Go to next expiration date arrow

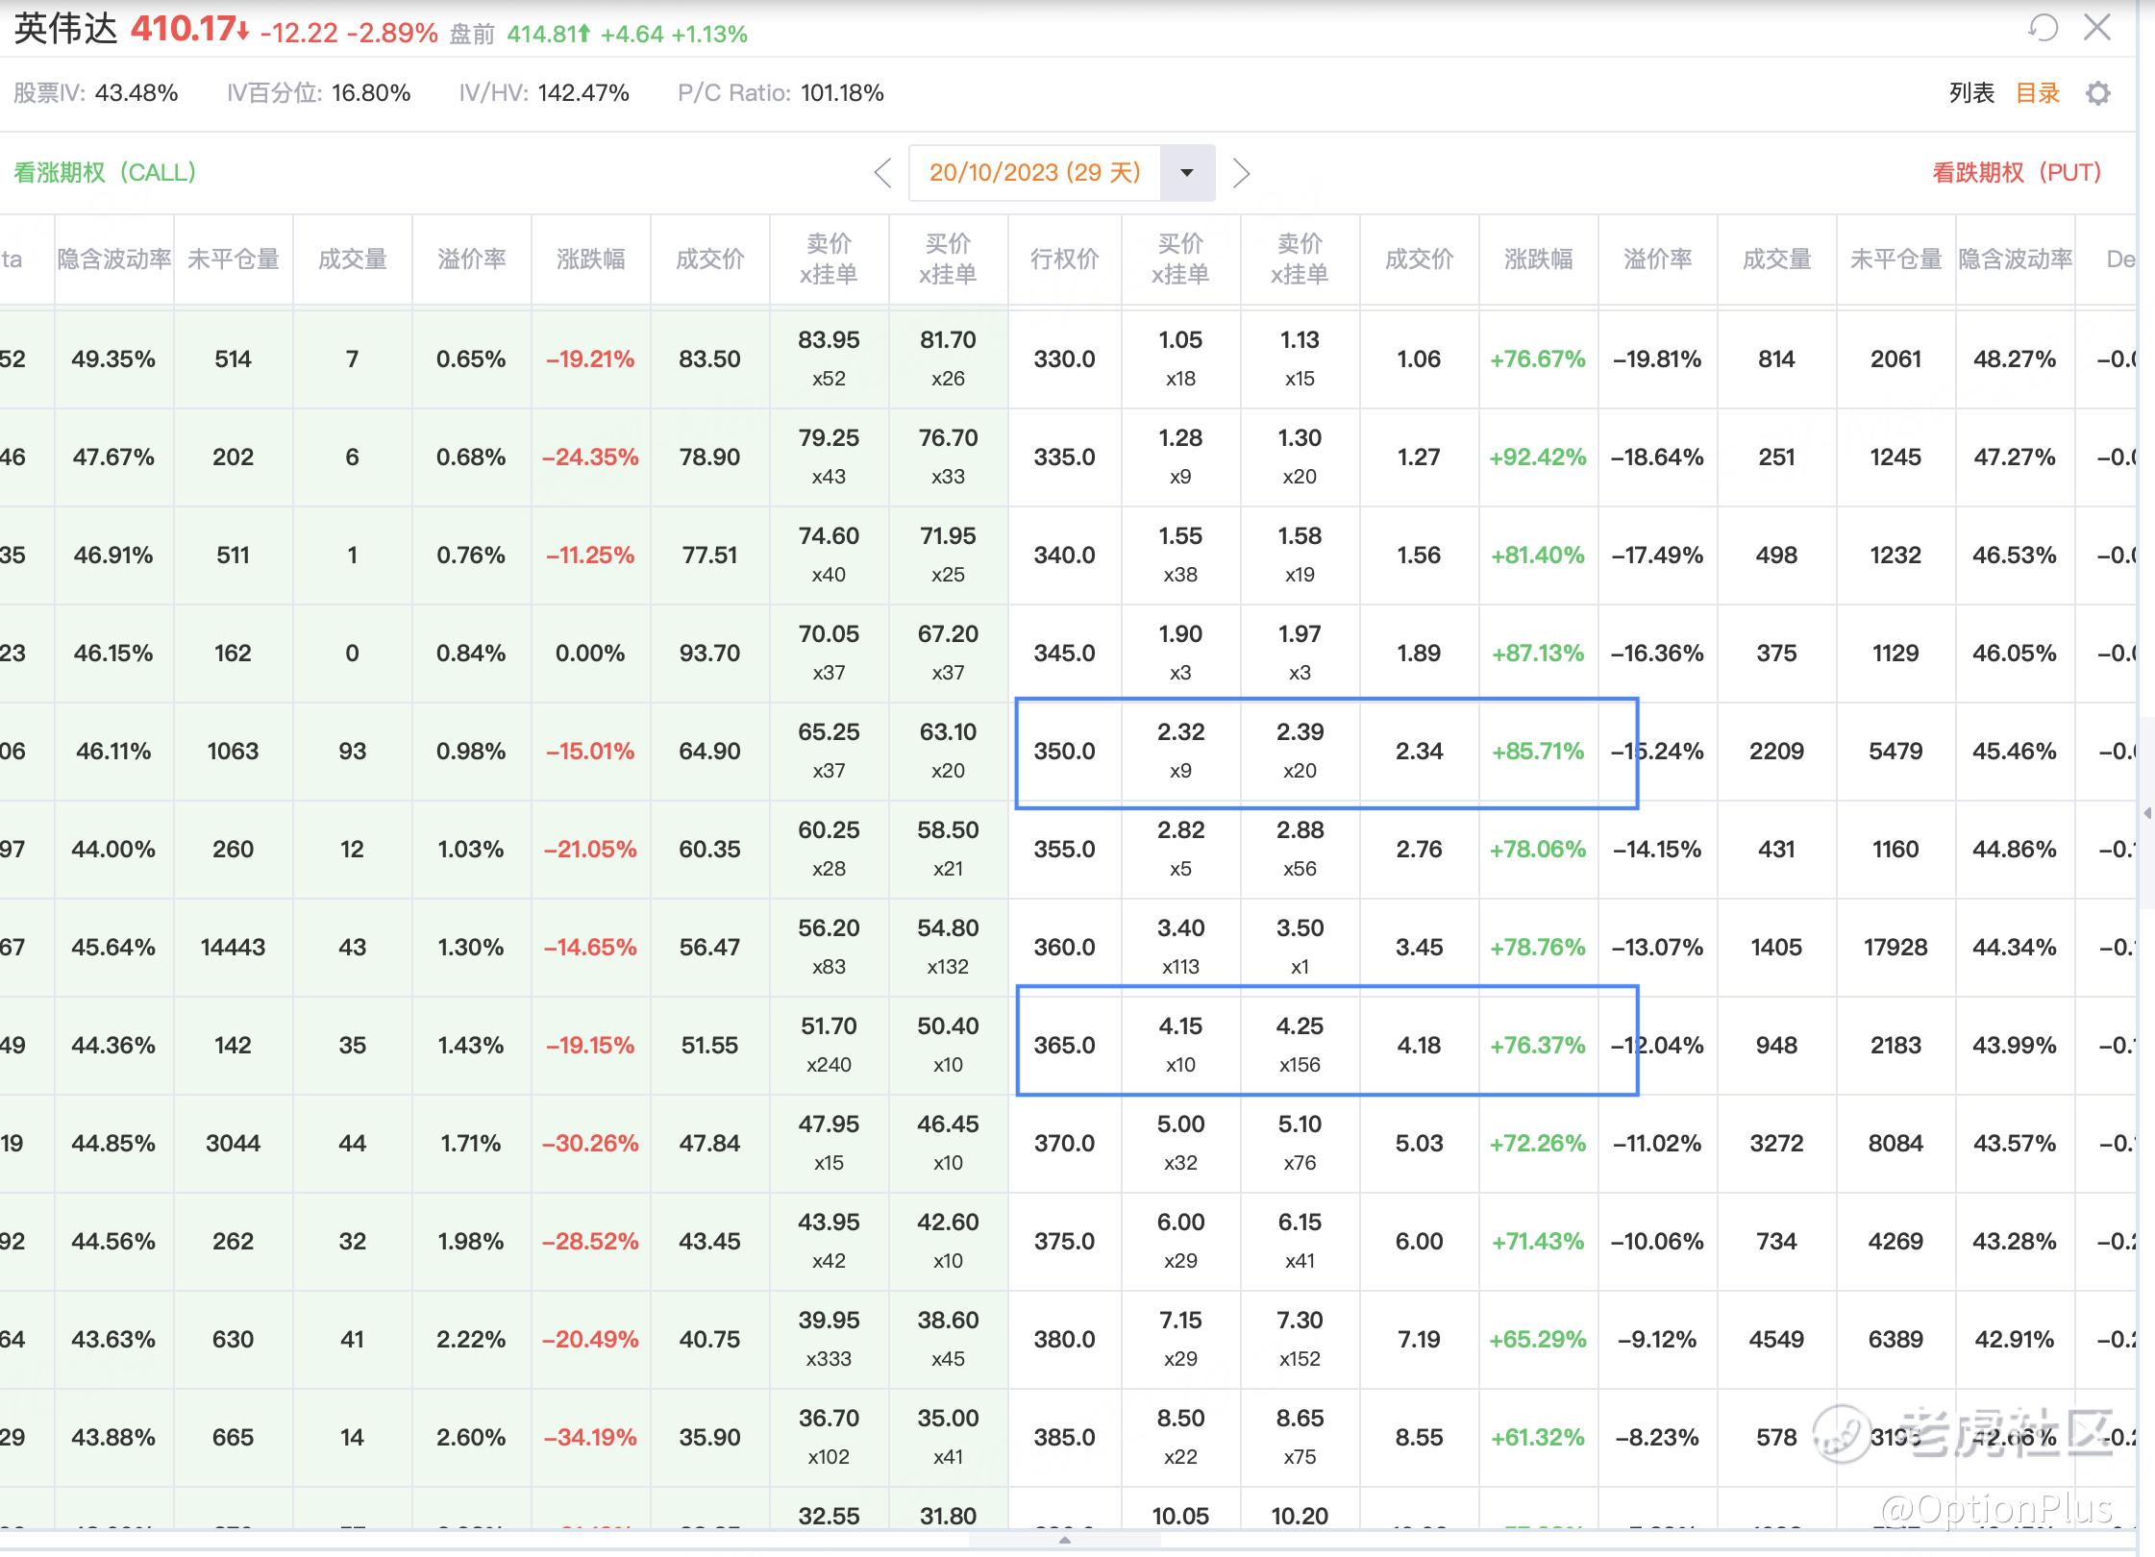(x=1241, y=173)
